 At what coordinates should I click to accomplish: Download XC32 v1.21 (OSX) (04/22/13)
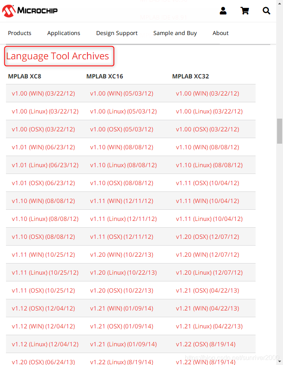[x=207, y=291]
